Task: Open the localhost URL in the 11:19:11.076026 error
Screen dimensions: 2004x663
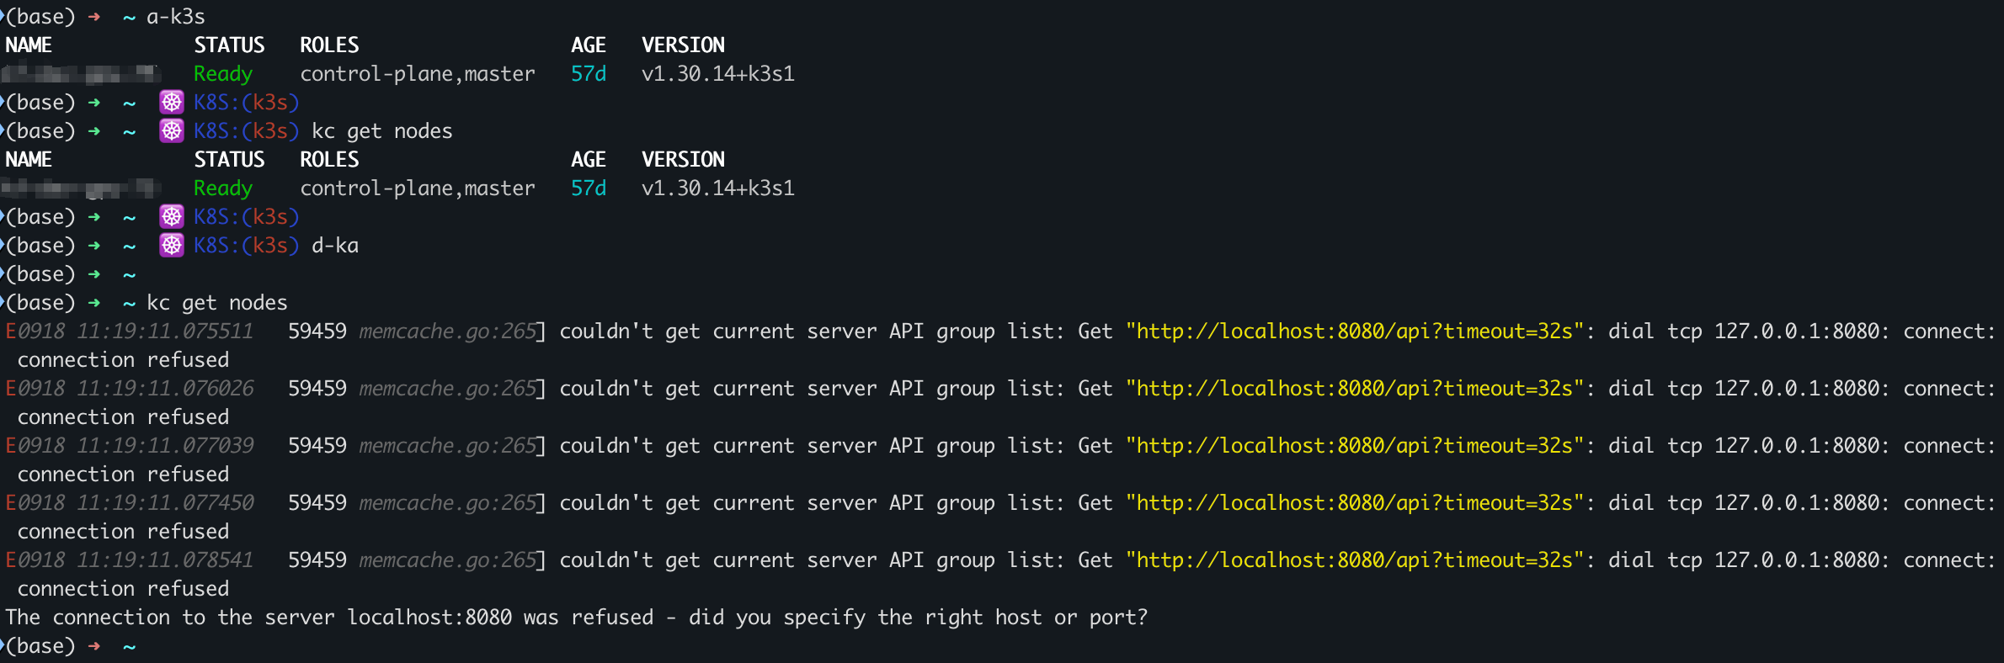Action: pyautogui.click(x=1354, y=388)
